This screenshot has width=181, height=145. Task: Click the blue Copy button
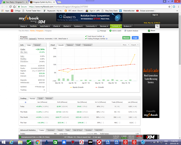[135, 38]
